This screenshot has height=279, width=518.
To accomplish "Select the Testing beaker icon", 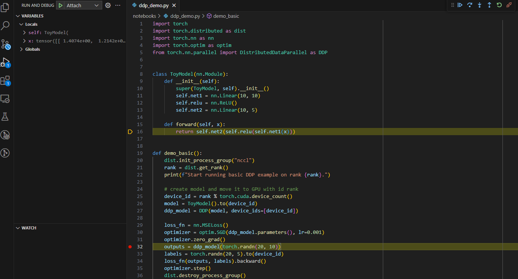I will coord(5,117).
